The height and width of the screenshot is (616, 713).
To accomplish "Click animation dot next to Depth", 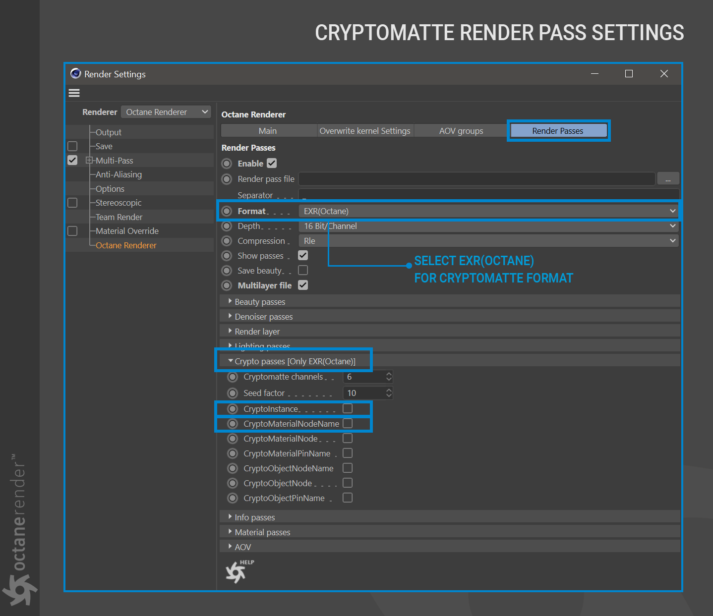I will (x=227, y=226).
